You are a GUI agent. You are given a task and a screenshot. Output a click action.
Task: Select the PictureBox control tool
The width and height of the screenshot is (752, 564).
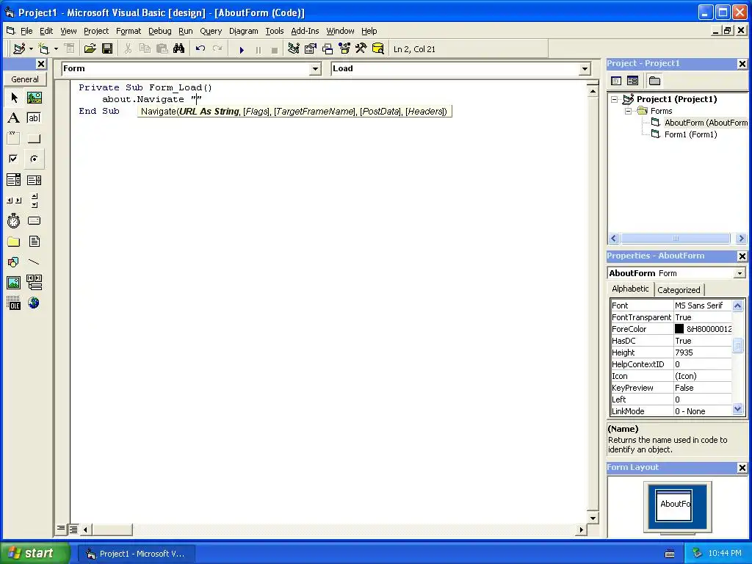point(34,98)
